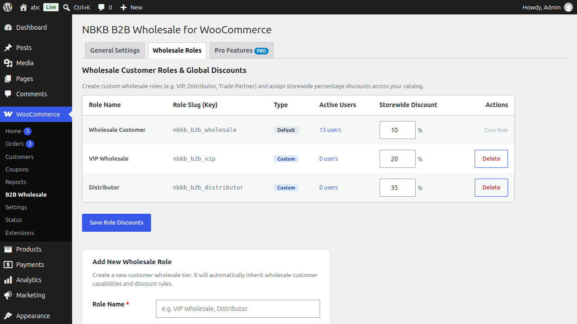Focus Wholesale Customer discount field
The width and height of the screenshot is (577, 324).
click(x=398, y=130)
